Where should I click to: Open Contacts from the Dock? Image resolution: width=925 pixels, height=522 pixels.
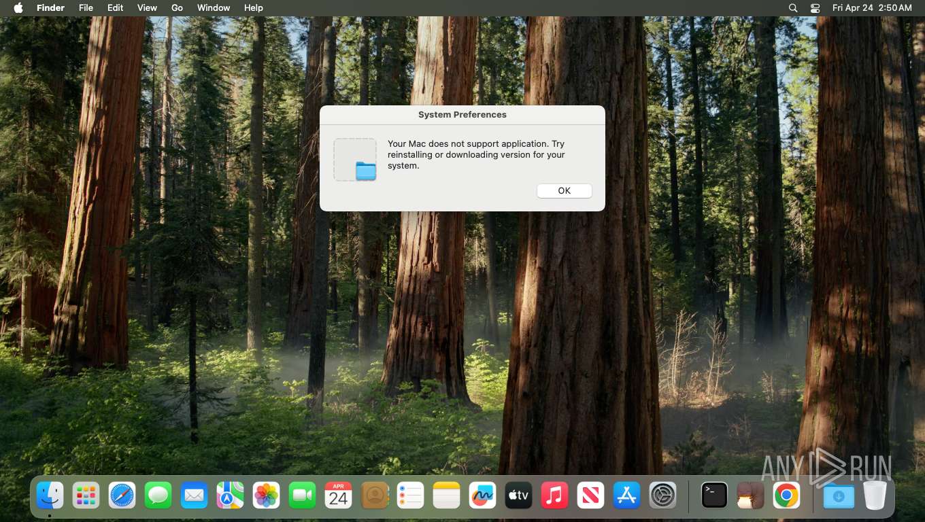tap(374, 495)
